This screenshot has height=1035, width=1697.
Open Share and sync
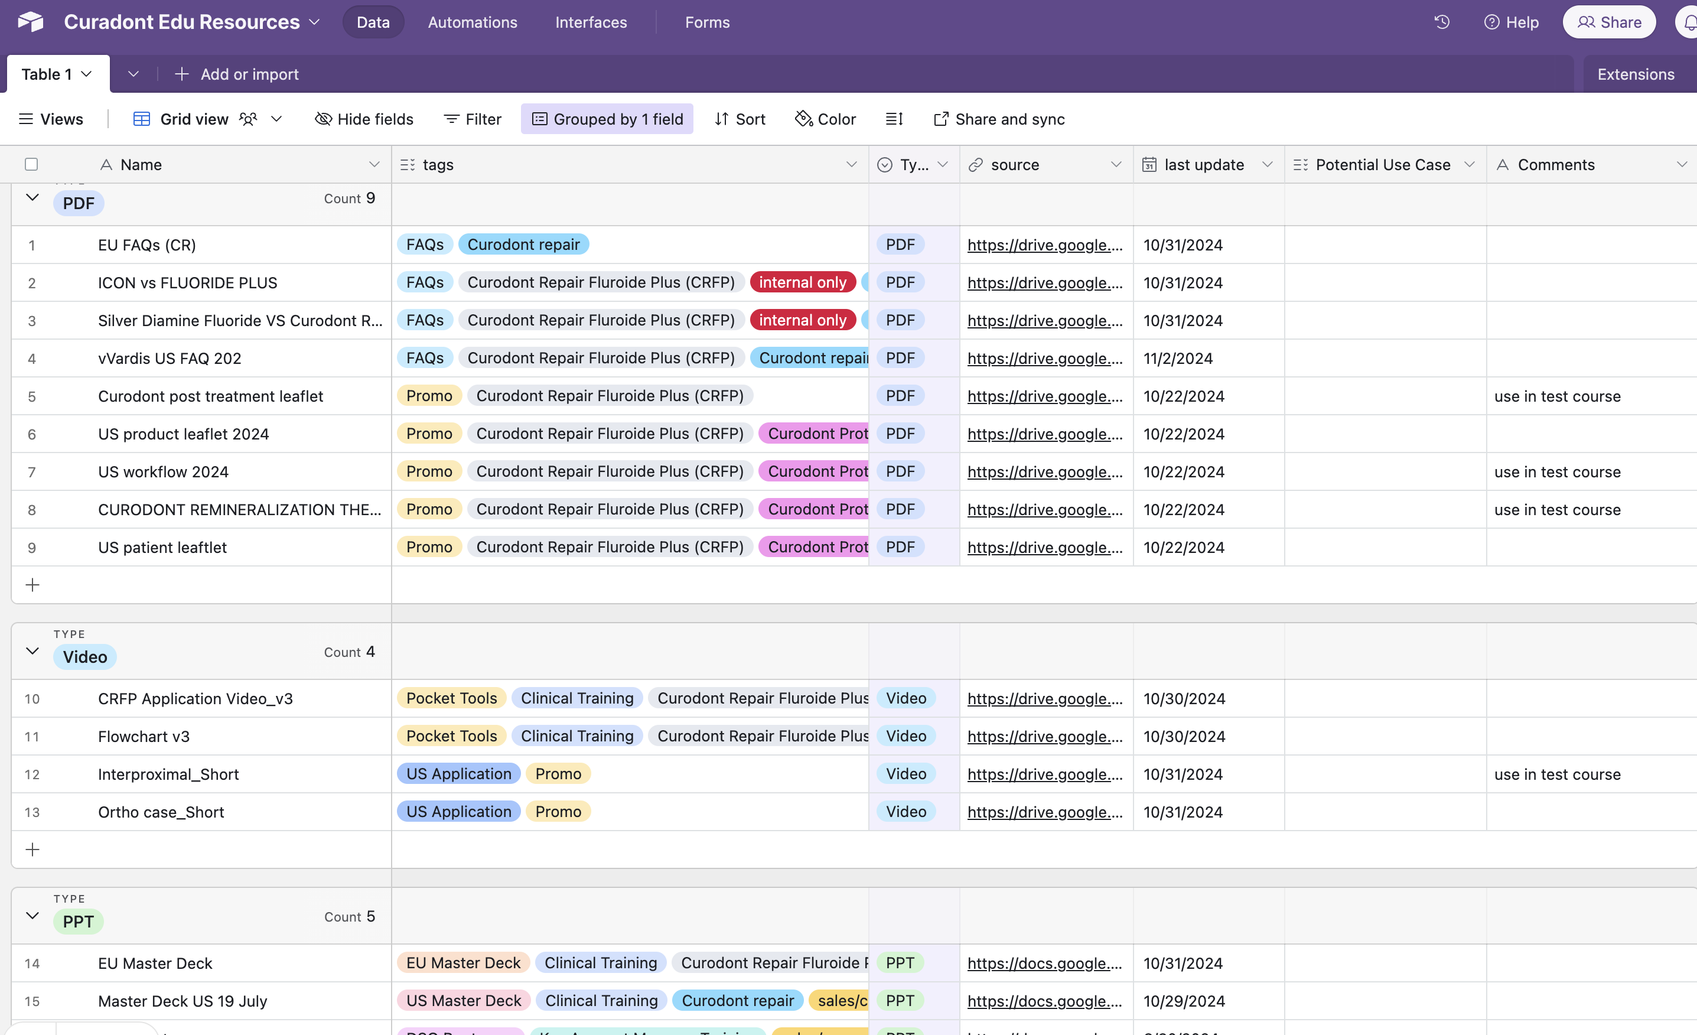(999, 119)
